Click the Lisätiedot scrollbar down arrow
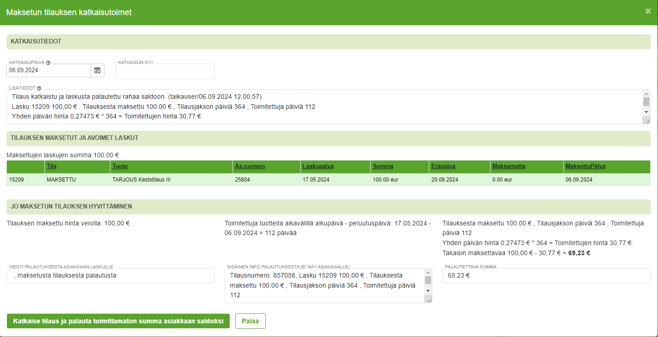658x337 pixels. (x=646, y=112)
